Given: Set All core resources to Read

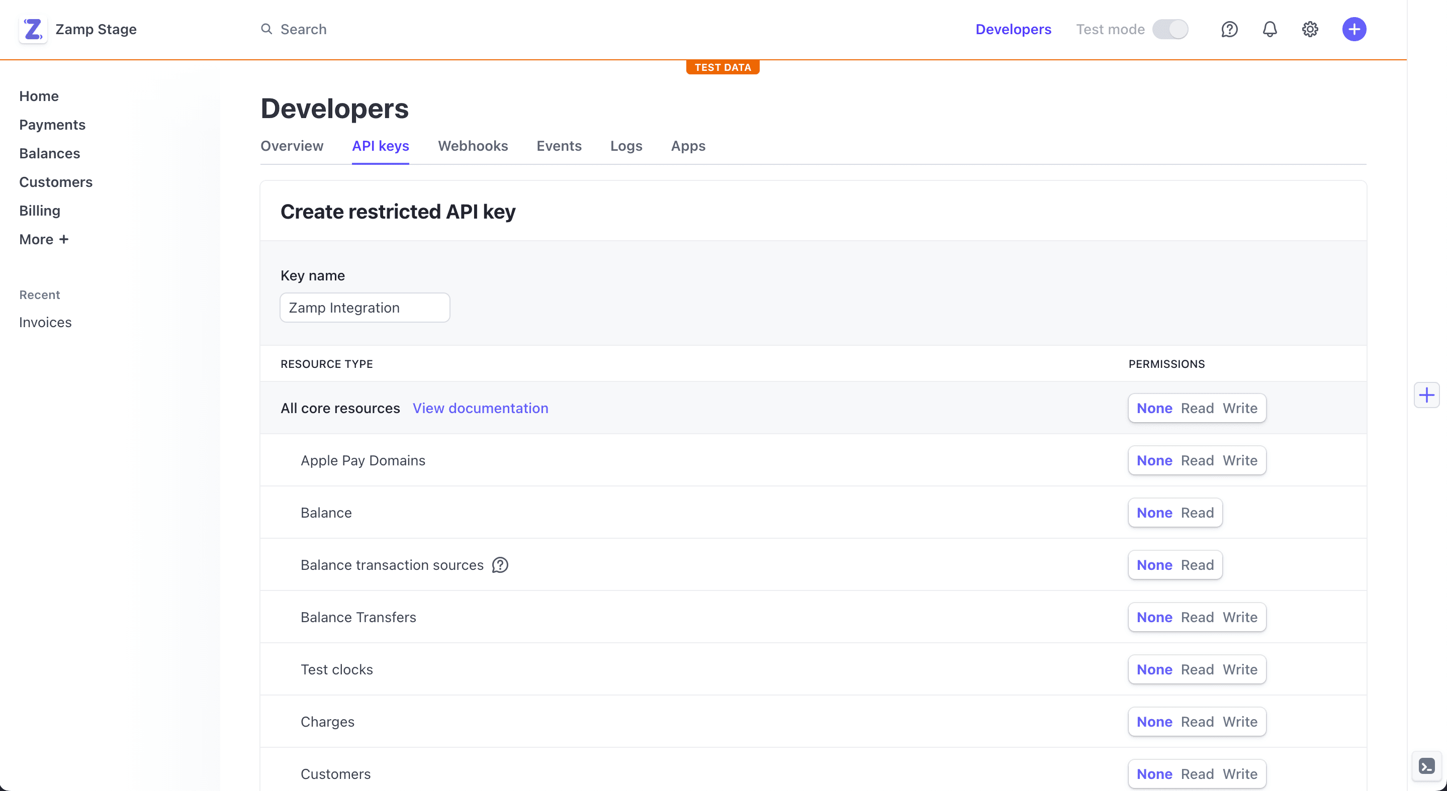Looking at the screenshot, I should [1197, 408].
